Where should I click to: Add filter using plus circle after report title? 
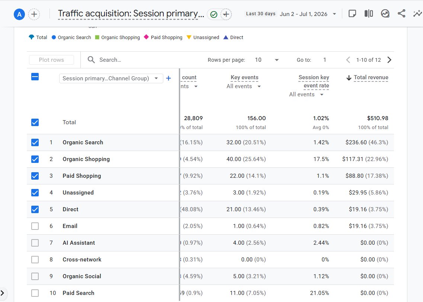[x=226, y=14]
